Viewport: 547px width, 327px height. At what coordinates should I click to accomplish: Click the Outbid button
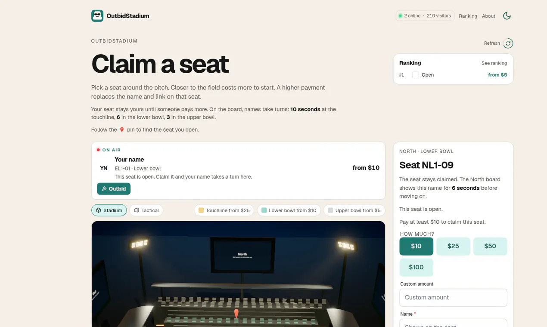coord(114,188)
